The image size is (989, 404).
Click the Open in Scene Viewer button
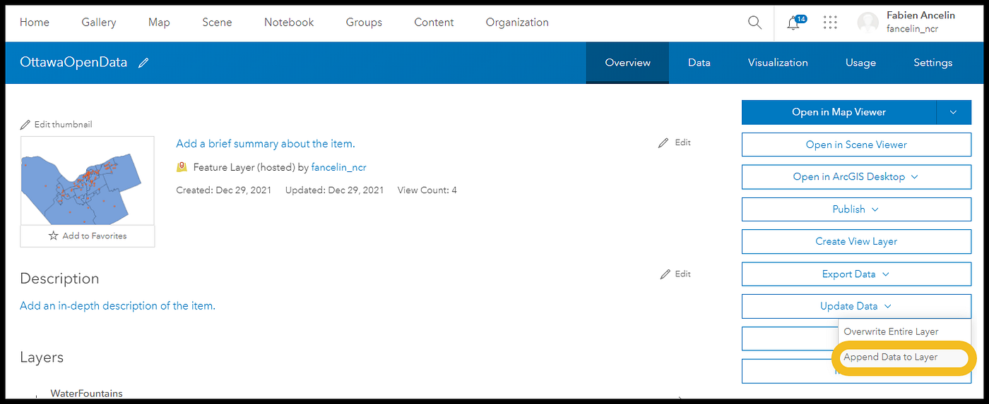point(856,145)
